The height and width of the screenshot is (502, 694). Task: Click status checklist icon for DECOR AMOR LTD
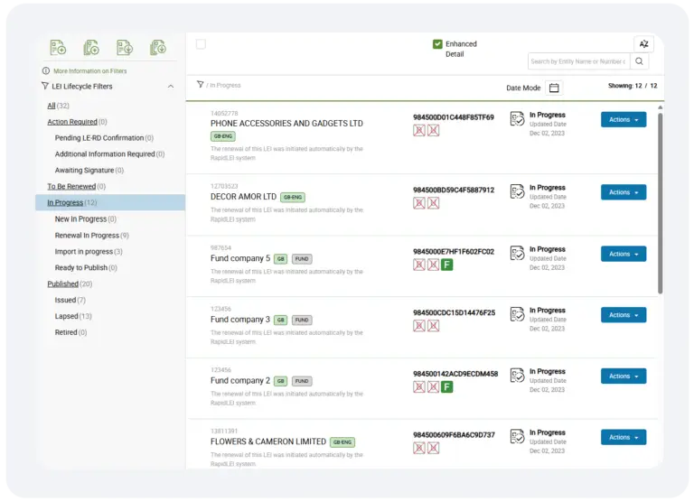pyautogui.click(x=517, y=191)
